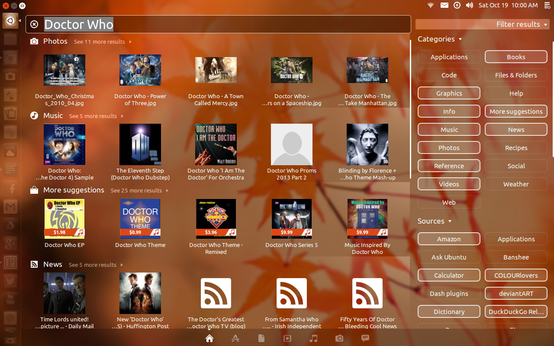Open Twitter from the launcher
This screenshot has height=346, width=554.
[10, 281]
